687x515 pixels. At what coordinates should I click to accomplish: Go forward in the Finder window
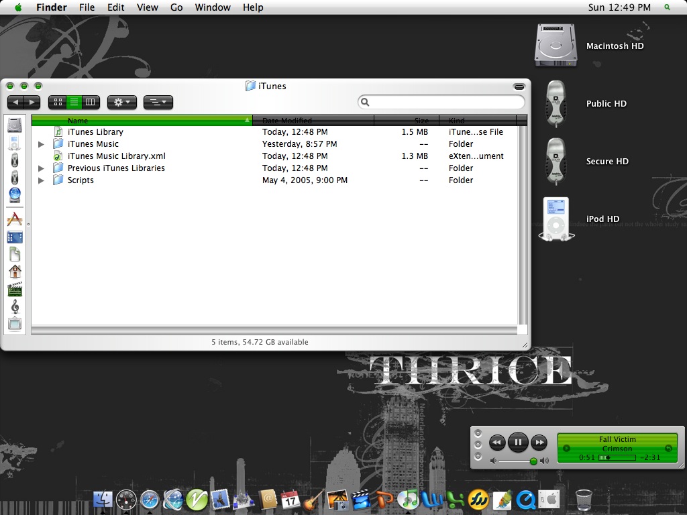[x=32, y=102]
